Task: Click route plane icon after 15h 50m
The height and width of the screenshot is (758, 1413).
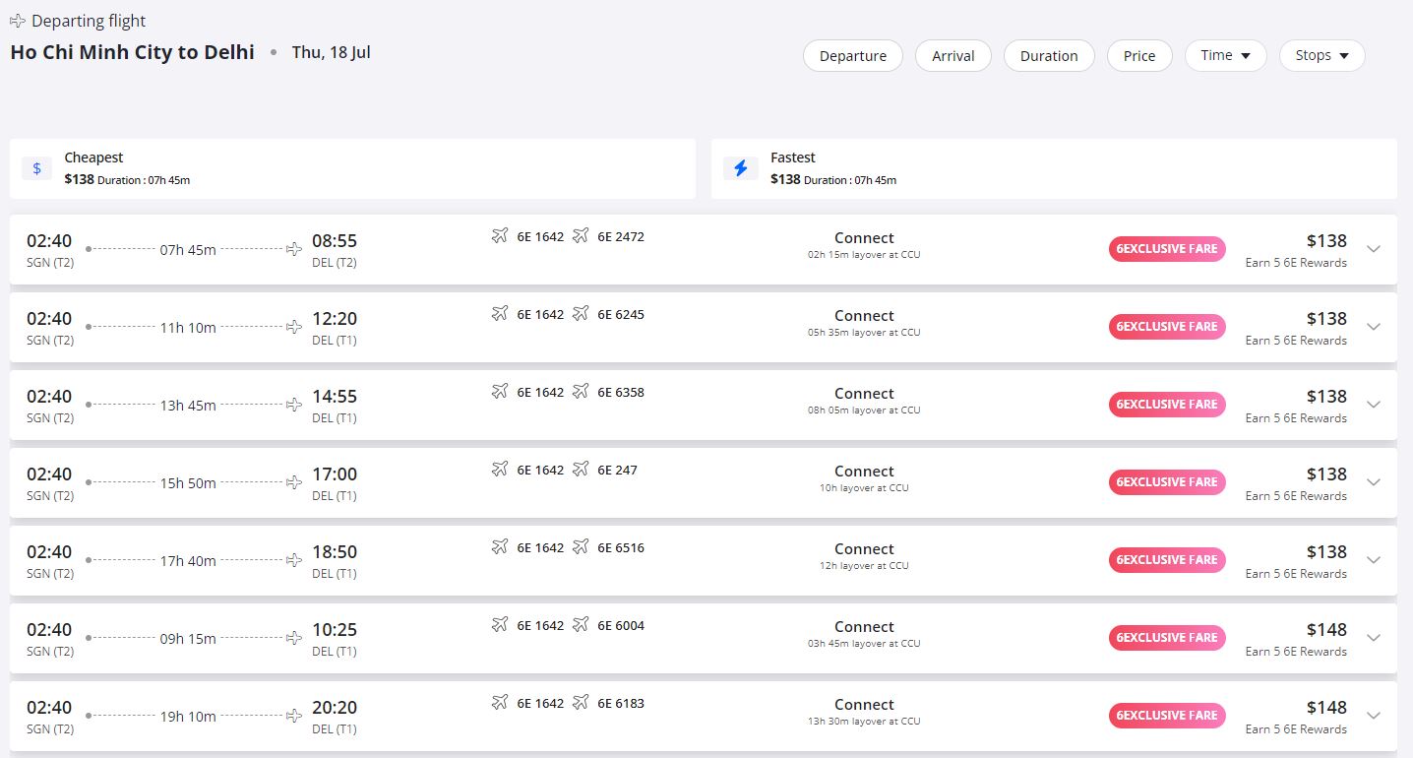Action: (x=294, y=482)
